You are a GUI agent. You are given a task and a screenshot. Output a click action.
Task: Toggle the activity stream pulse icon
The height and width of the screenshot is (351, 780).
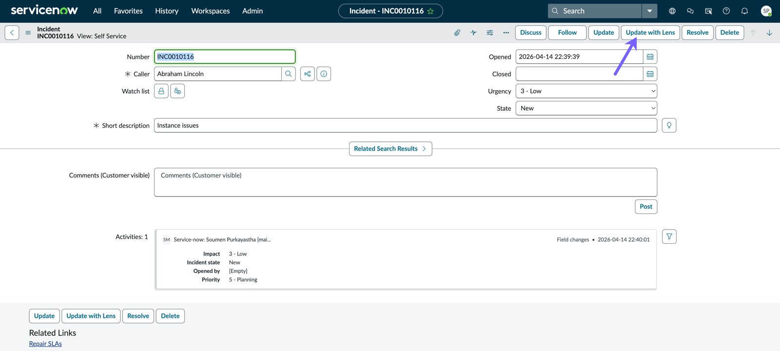(x=473, y=33)
